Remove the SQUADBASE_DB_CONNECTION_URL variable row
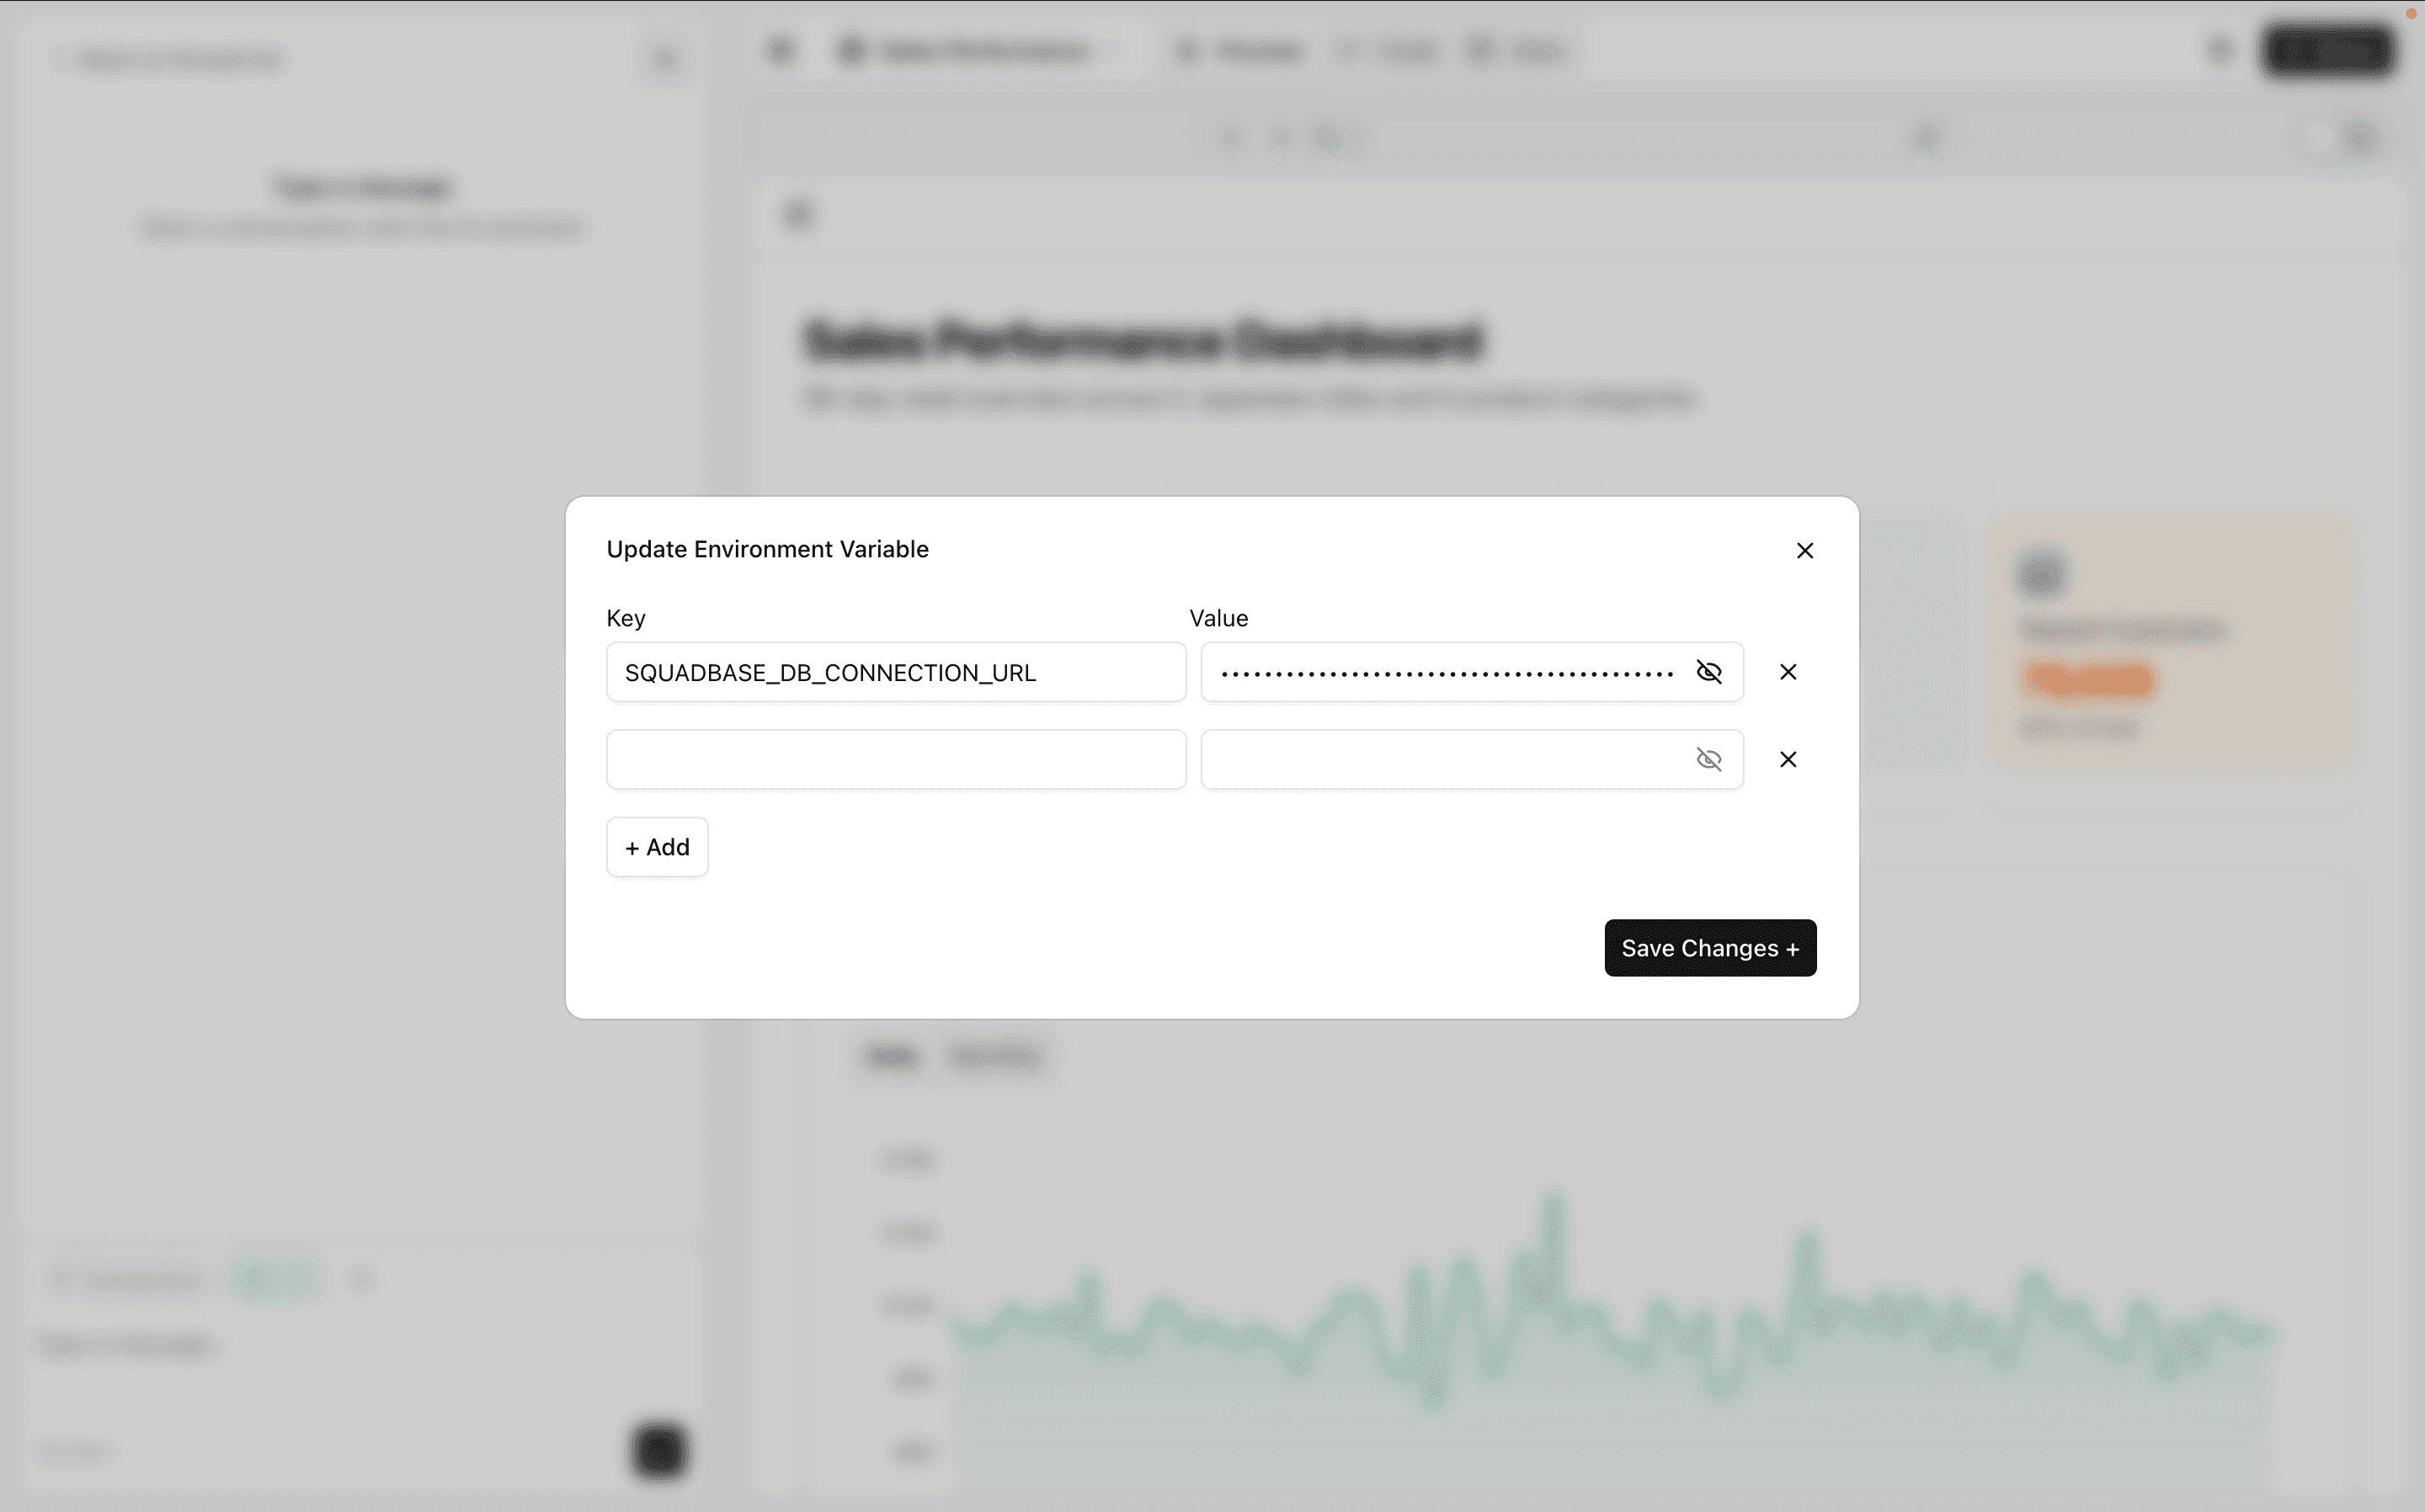Image resolution: width=2425 pixels, height=1512 pixels. pos(1788,672)
